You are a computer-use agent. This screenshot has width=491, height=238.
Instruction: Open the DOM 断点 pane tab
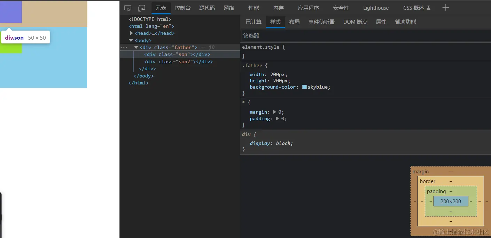pos(355,22)
